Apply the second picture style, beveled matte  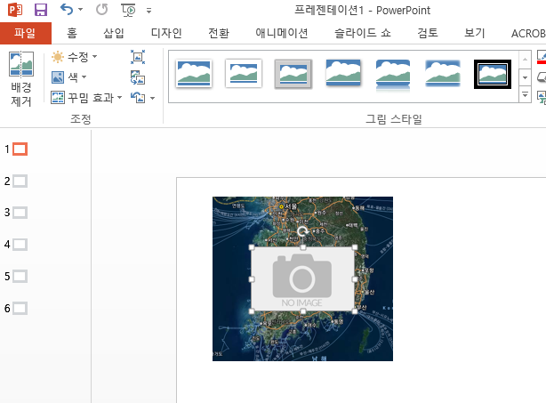click(x=244, y=74)
